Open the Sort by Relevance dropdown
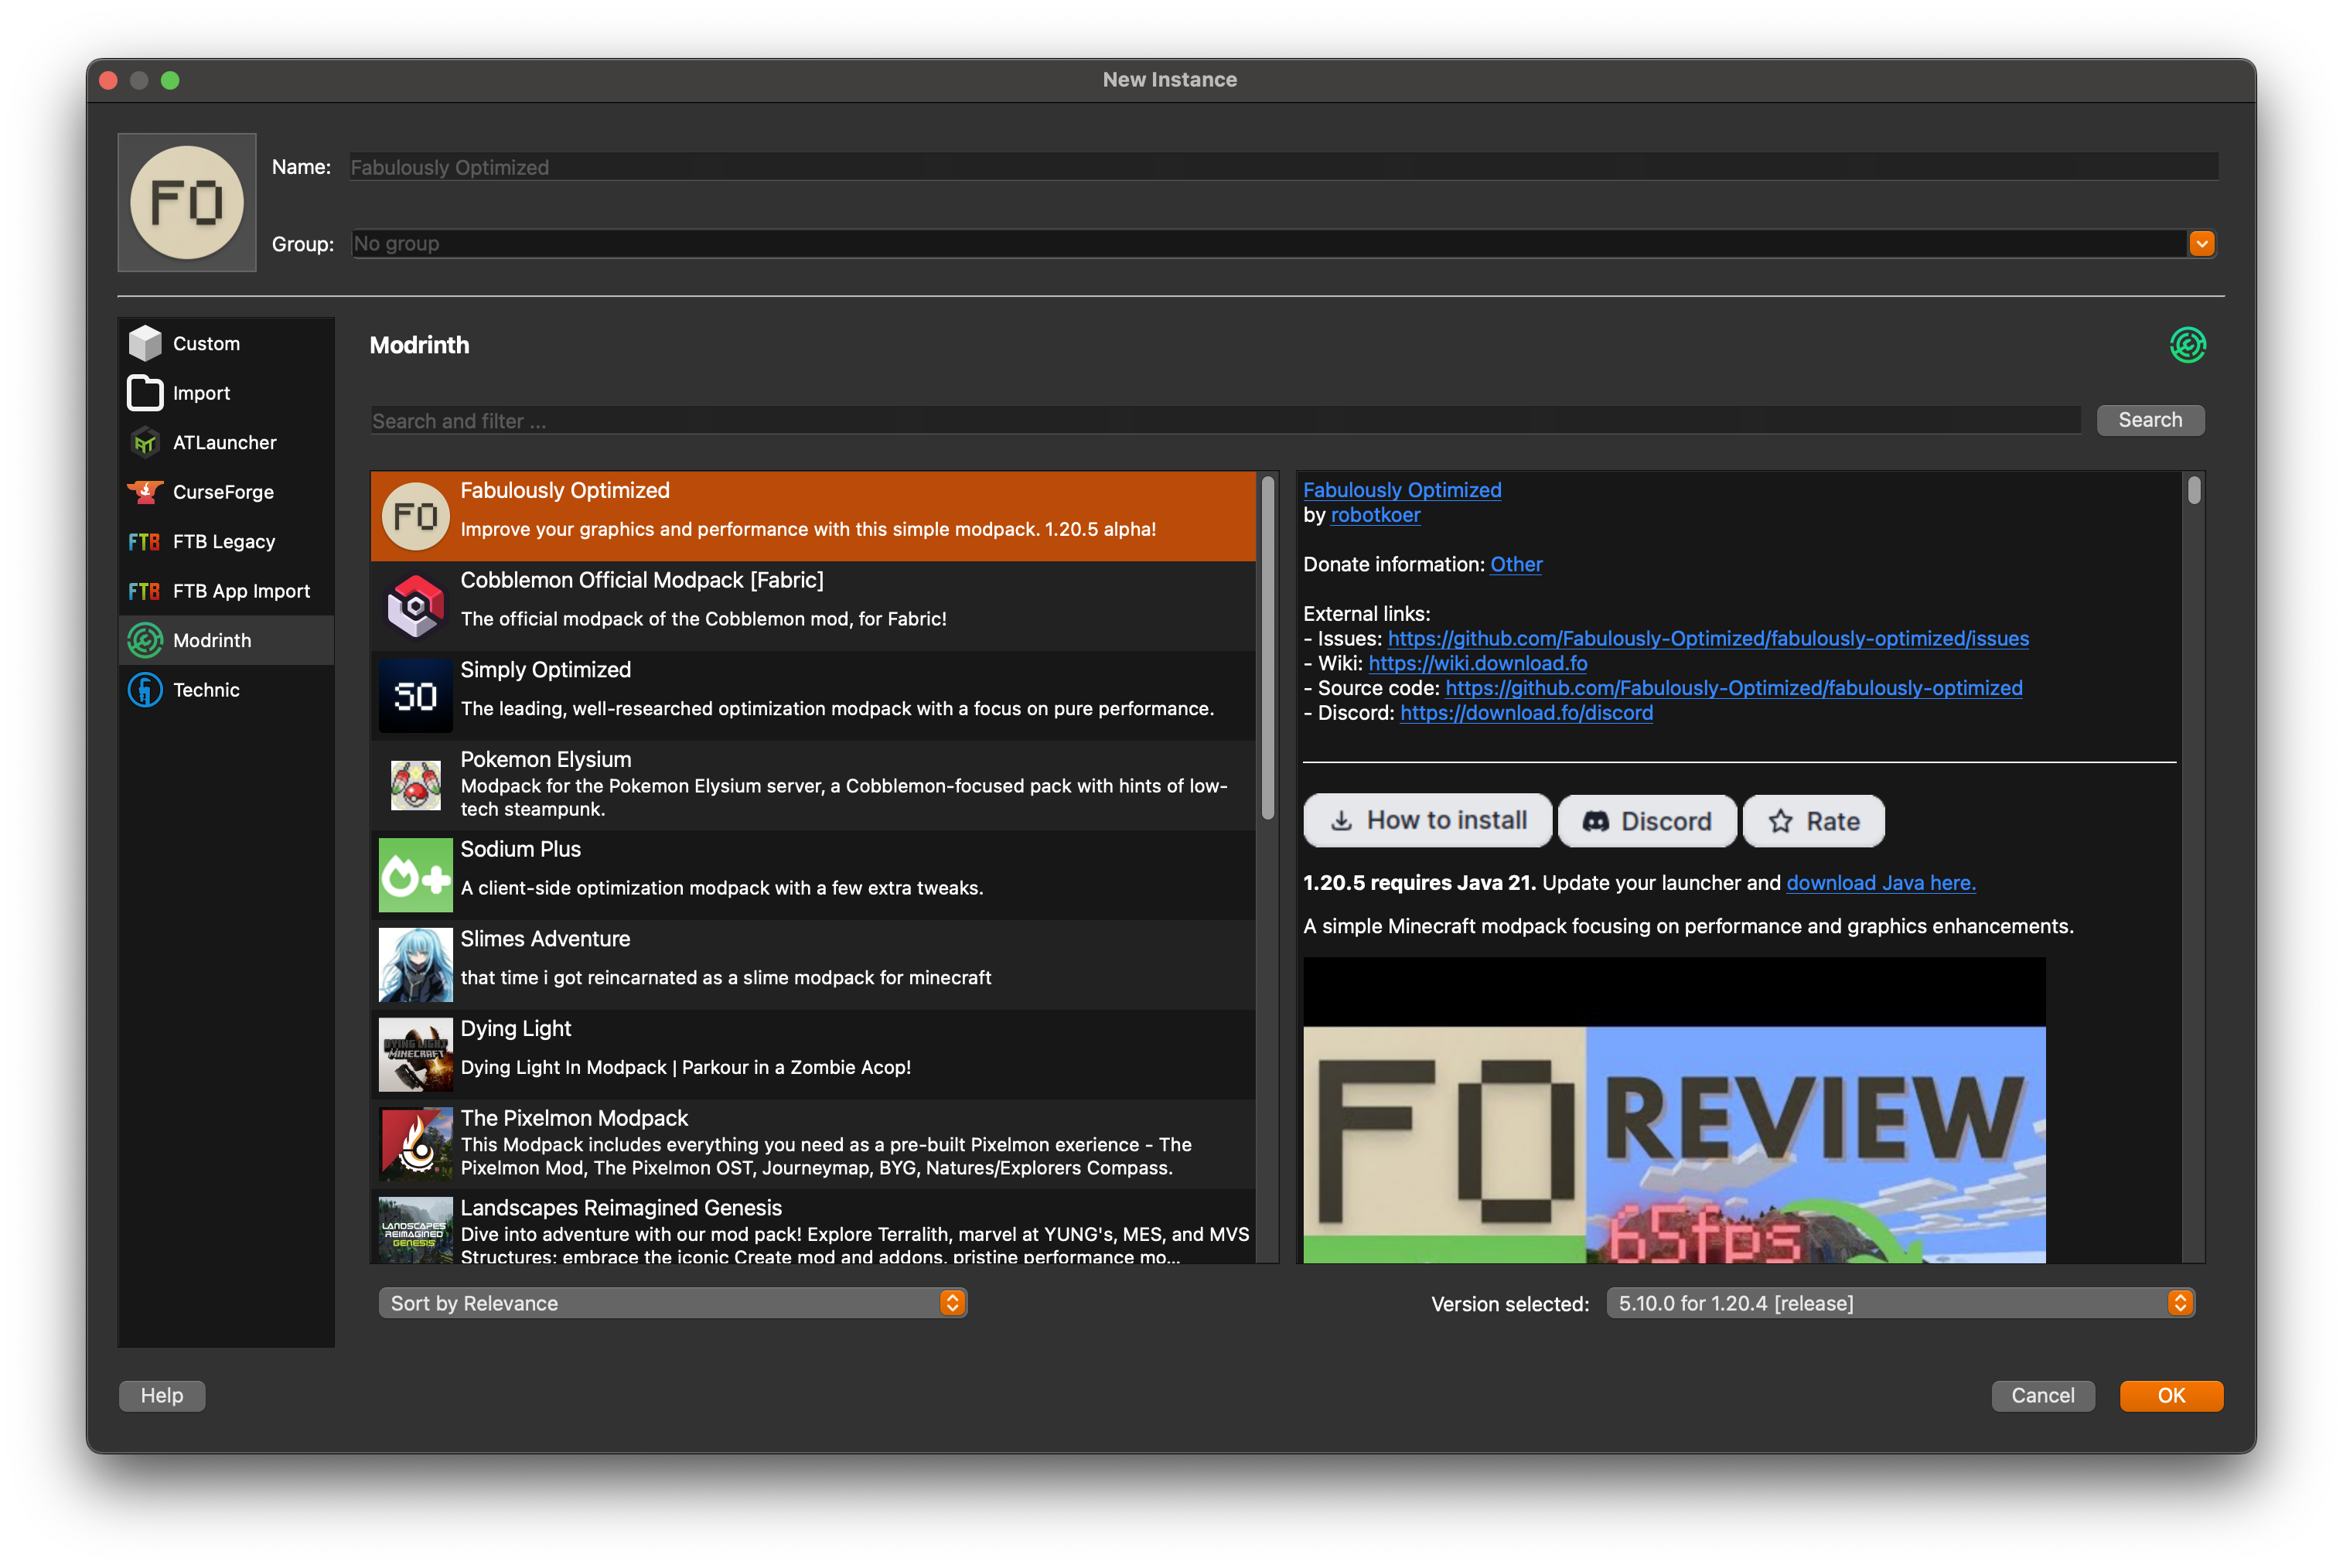2343x1568 pixels. (x=673, y=1303)
